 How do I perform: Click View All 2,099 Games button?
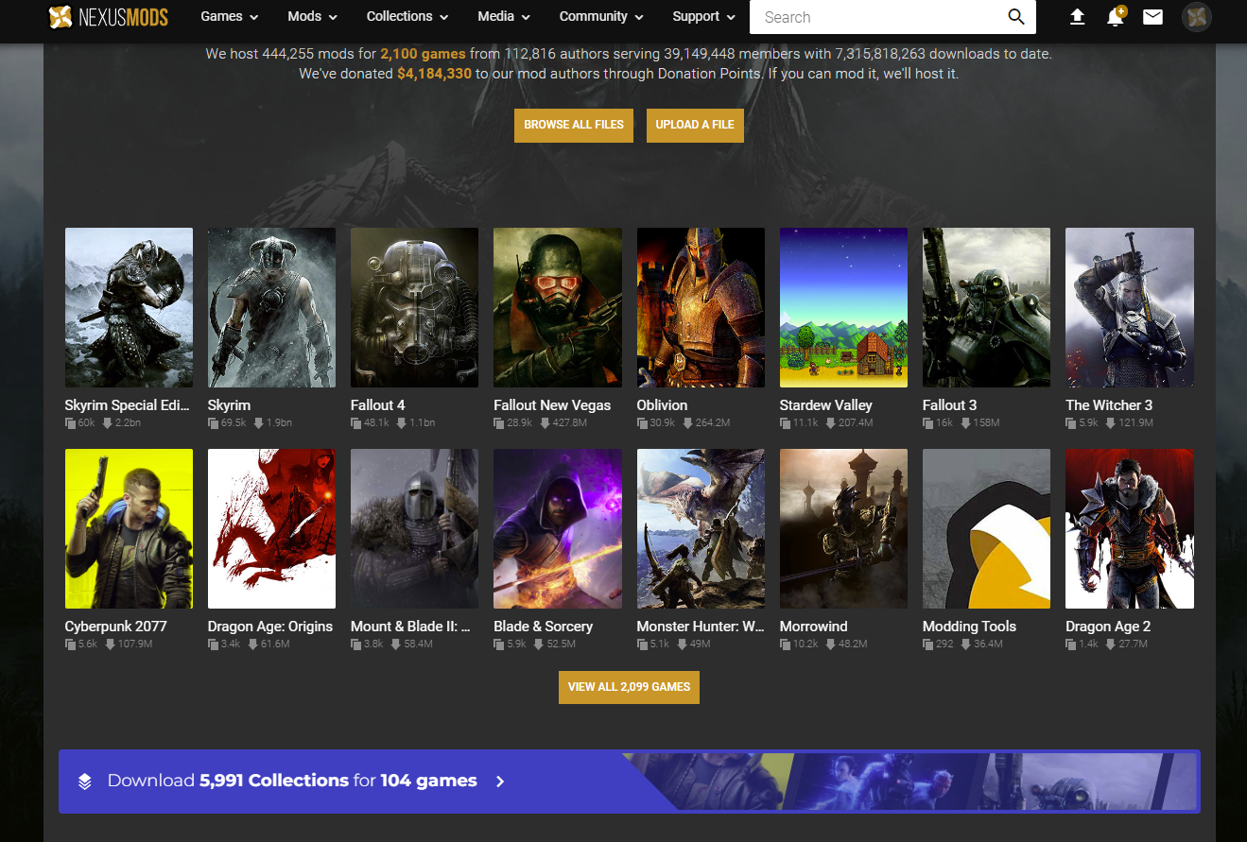coord(629,687)
